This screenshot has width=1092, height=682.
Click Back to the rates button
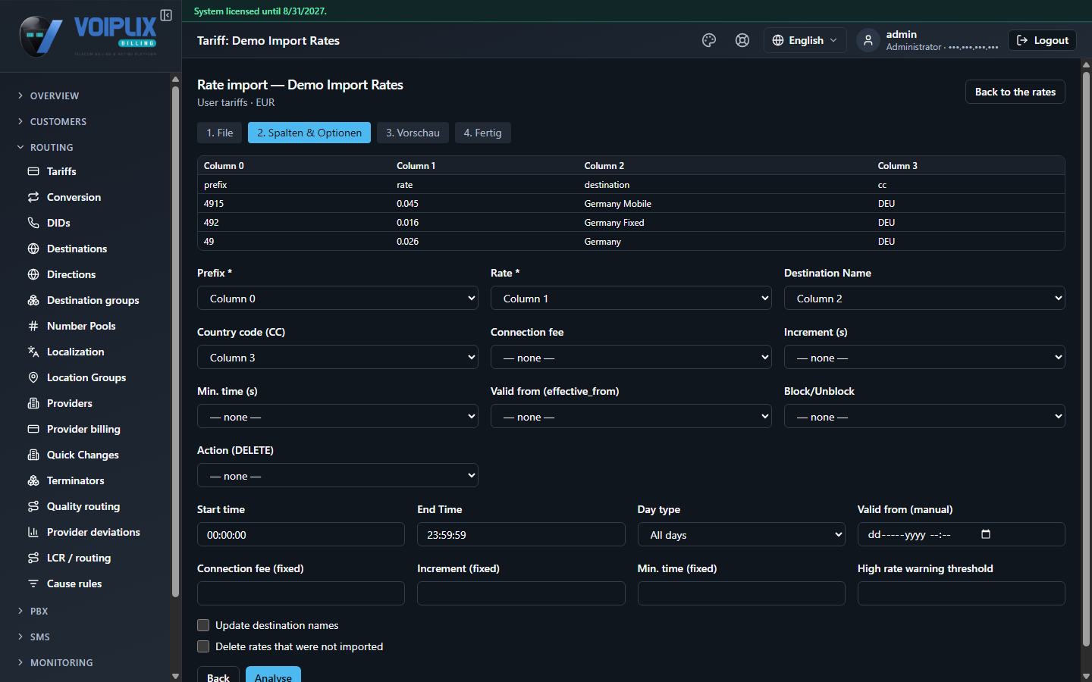[1015, 92]
